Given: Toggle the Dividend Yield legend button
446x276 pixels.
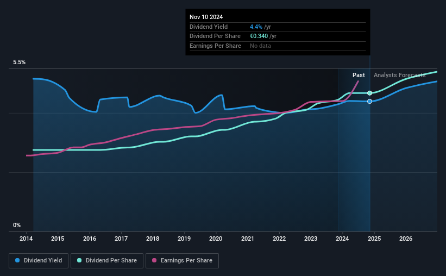Looking at the screenshot, I should click(x=39, y=261).
